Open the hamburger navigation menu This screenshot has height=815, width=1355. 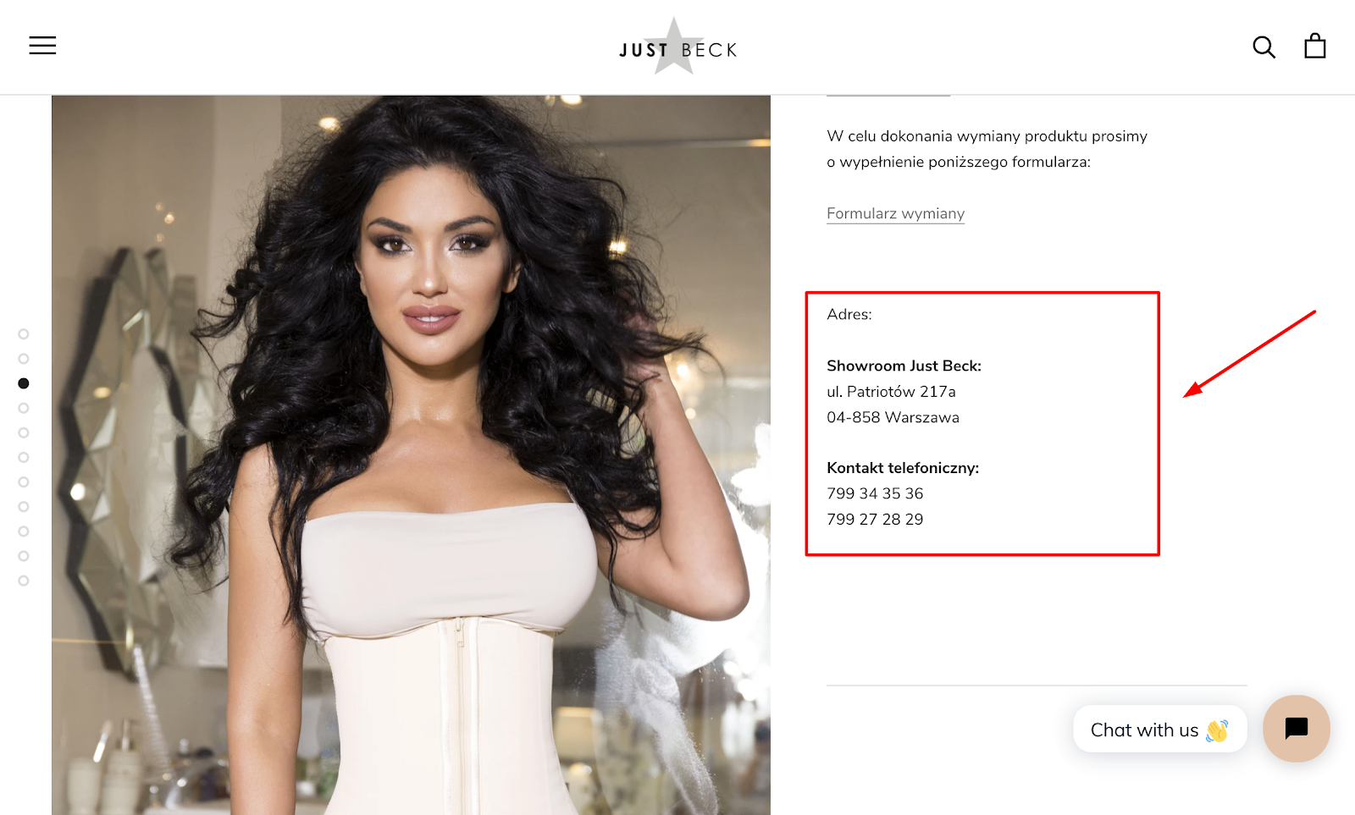click(x=42, y=46)
